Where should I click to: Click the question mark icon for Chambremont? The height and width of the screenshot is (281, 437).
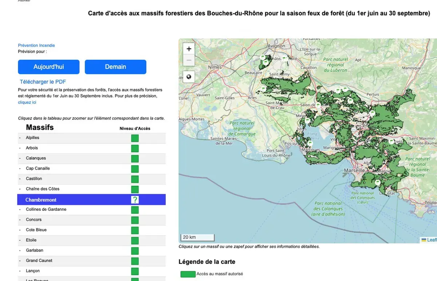[135, 199]
